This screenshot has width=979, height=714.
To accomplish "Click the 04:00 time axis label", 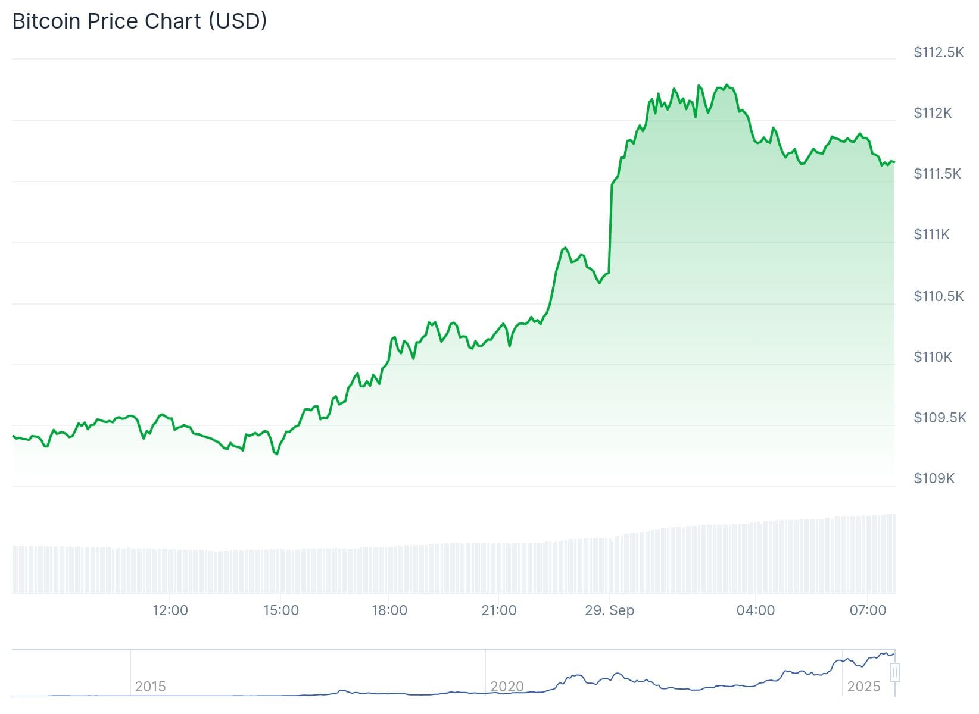I will tap(756, 610).
